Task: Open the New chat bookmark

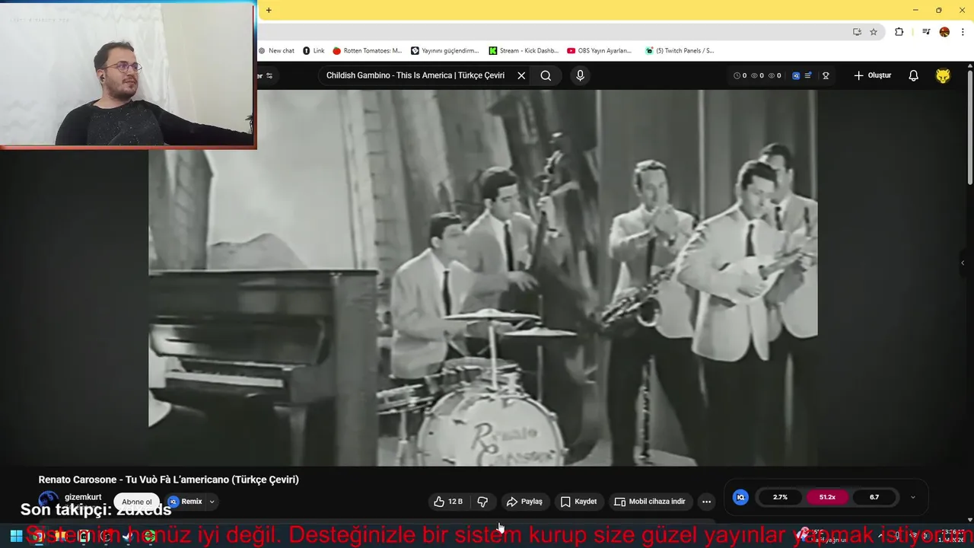Action: point(276,50)
